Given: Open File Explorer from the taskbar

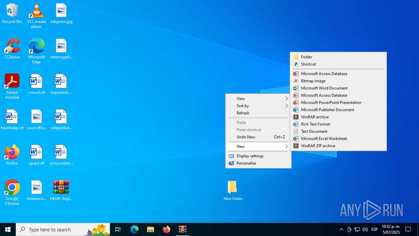Looking at the screenshot, I should click(x=151, y=229).
